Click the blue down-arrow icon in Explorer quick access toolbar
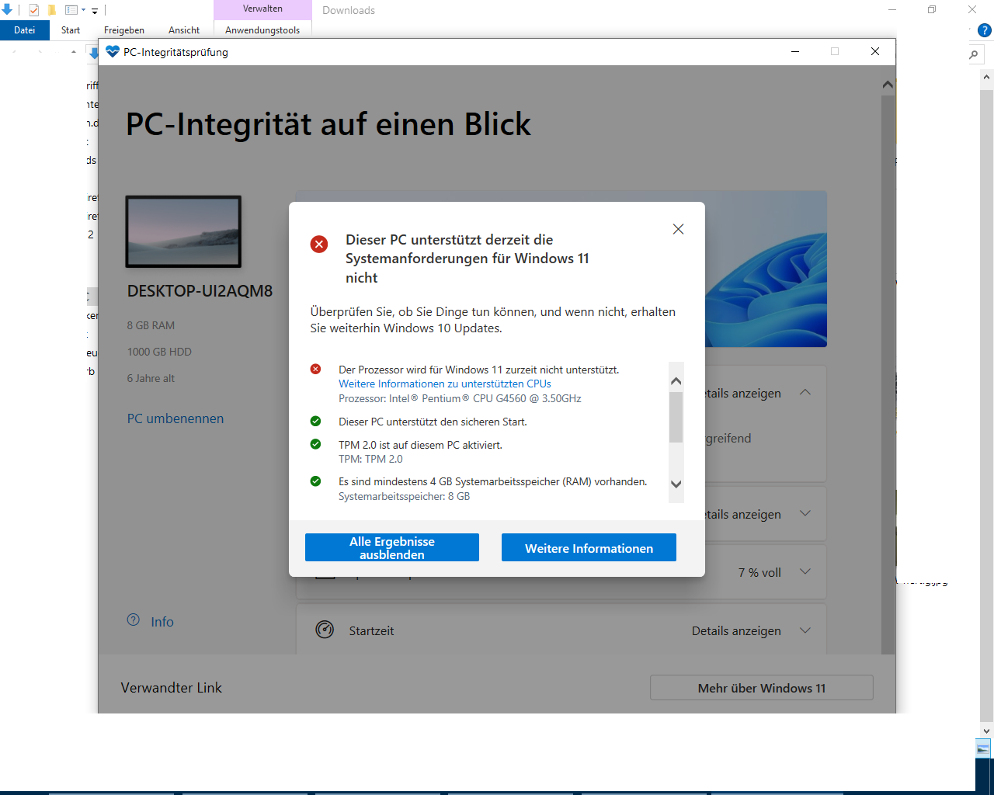 7,10
